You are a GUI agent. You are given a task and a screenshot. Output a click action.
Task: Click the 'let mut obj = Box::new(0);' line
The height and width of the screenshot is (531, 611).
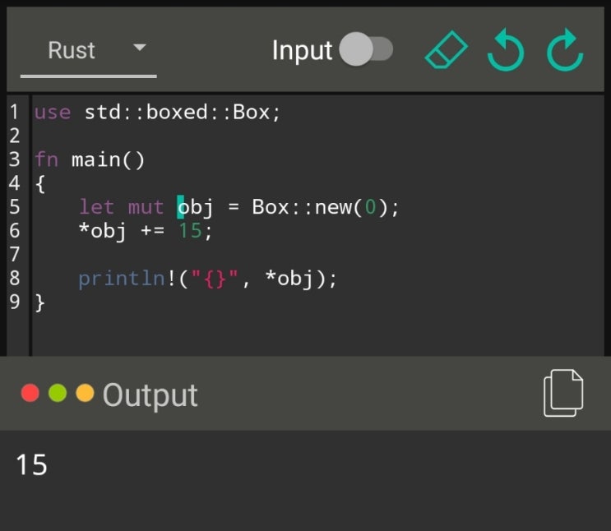pyautogui.click(x=239, y=207)
